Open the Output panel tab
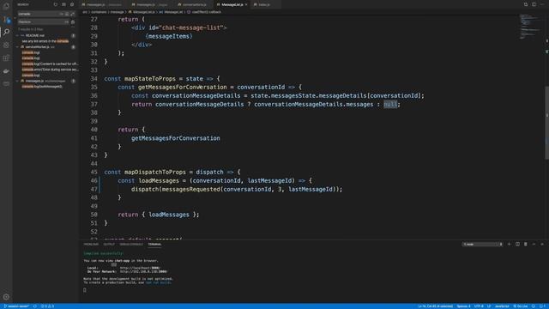 [109, 244]
